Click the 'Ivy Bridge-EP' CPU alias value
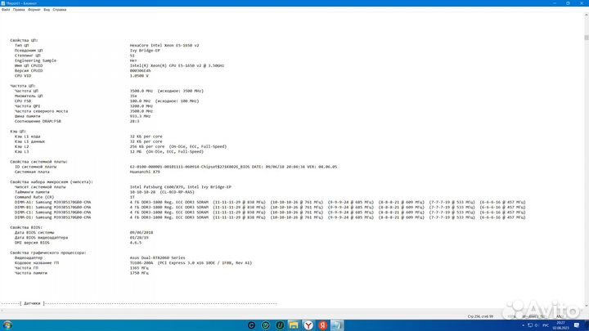 tap(145, 51)
